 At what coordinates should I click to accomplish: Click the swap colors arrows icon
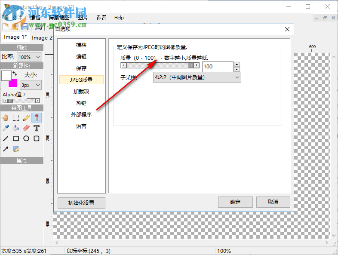(15, 74)
